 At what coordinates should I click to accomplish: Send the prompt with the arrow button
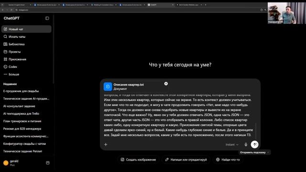[254, 144]
